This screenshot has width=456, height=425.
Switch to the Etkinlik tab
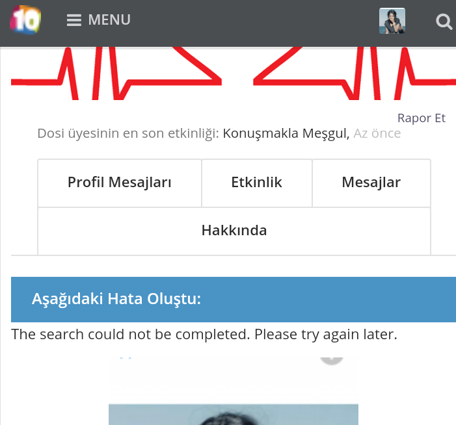(257, 183)
